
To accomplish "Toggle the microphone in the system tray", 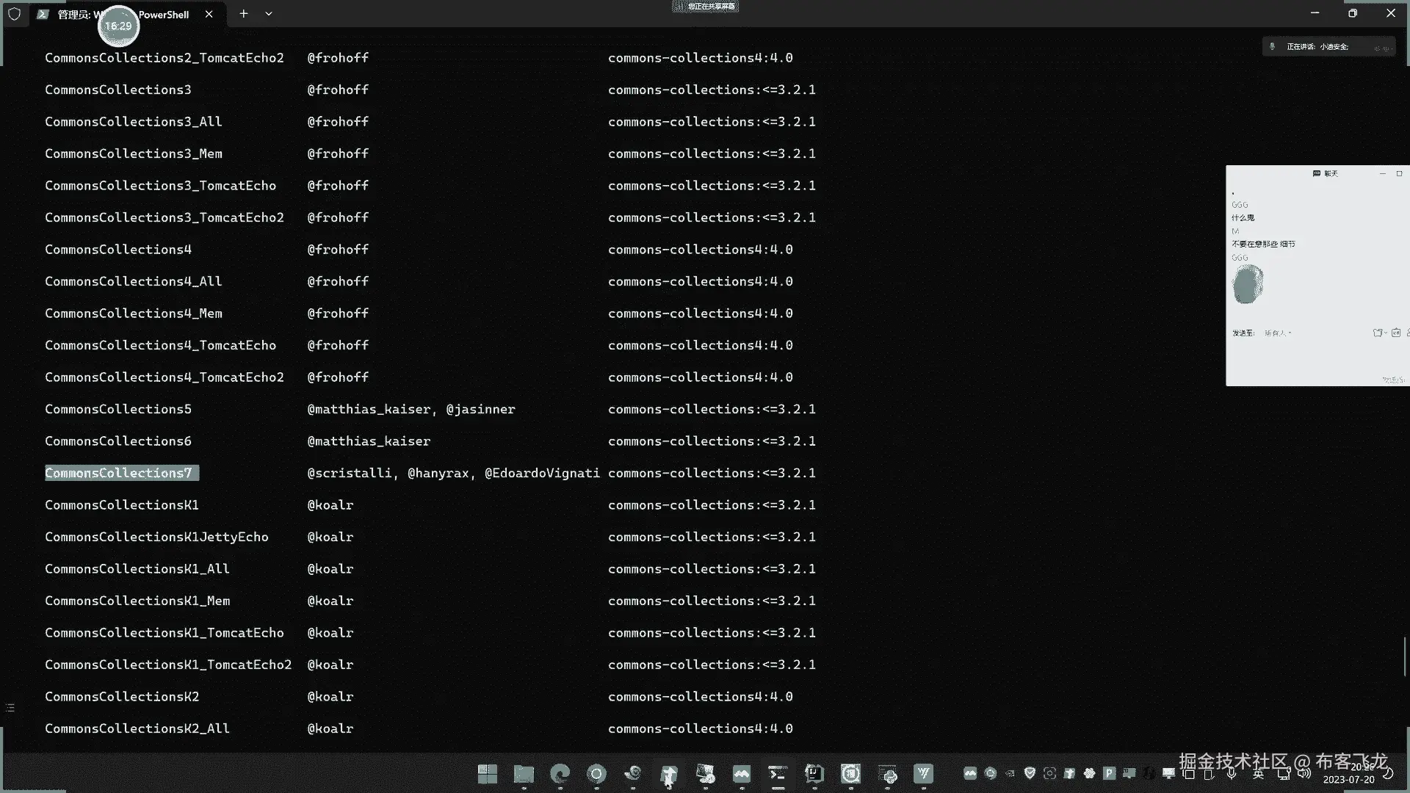I will coord(1232,773).
